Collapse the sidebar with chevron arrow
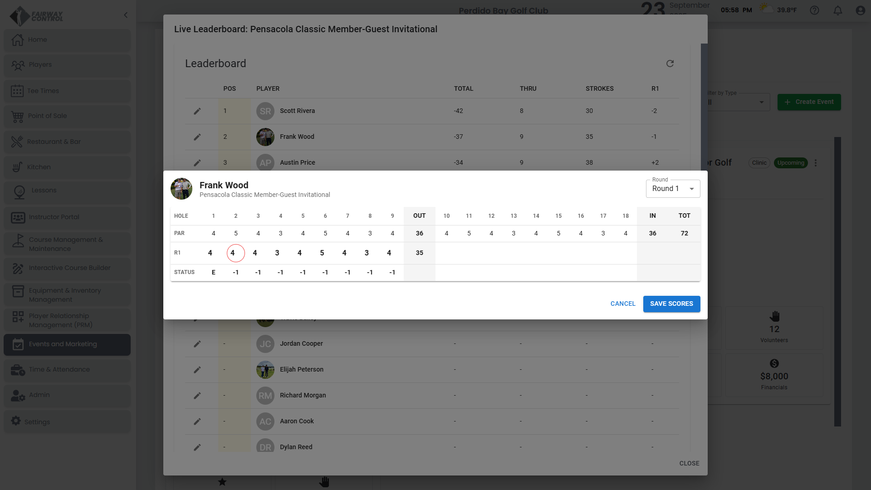The image size is (871, 490). 126,15
